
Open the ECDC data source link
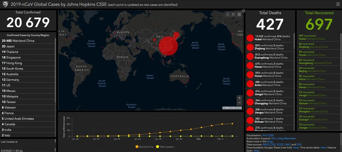(281, 145)
